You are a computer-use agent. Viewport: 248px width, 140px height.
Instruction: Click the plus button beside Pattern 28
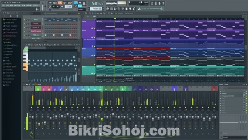103,9
